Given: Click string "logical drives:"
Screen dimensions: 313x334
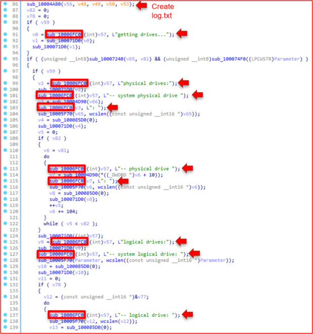Looking at the screenshot, I should coord(144,242).
